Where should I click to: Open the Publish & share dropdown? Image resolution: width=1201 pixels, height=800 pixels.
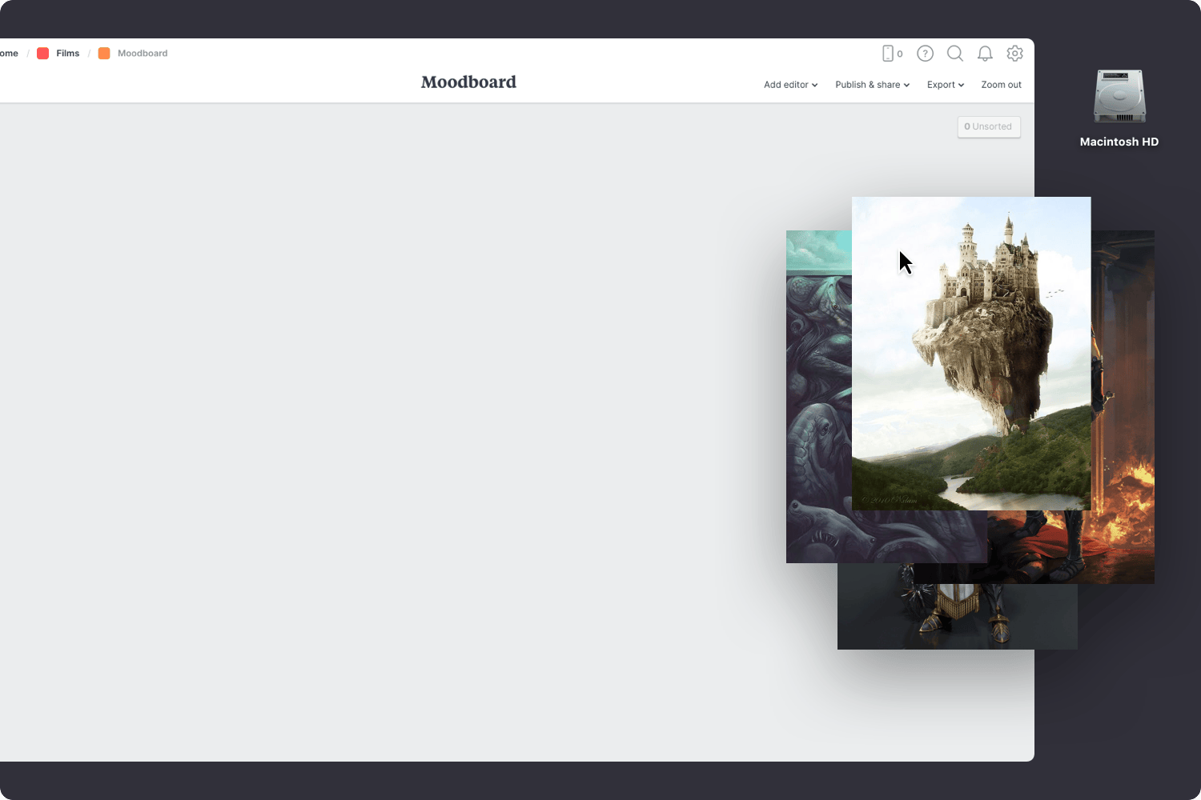871,85
